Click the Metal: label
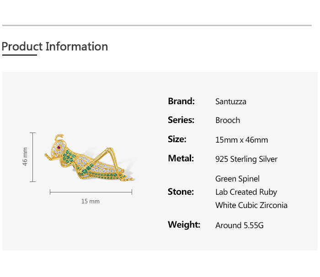Screen dimensions: 320x277 (x=181, y=159)
